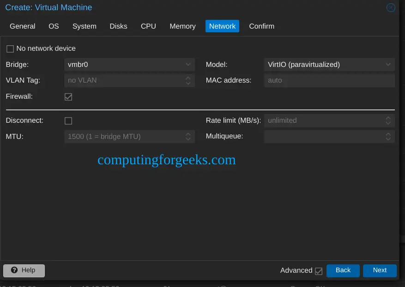Switch to the Memory tab

182,26
